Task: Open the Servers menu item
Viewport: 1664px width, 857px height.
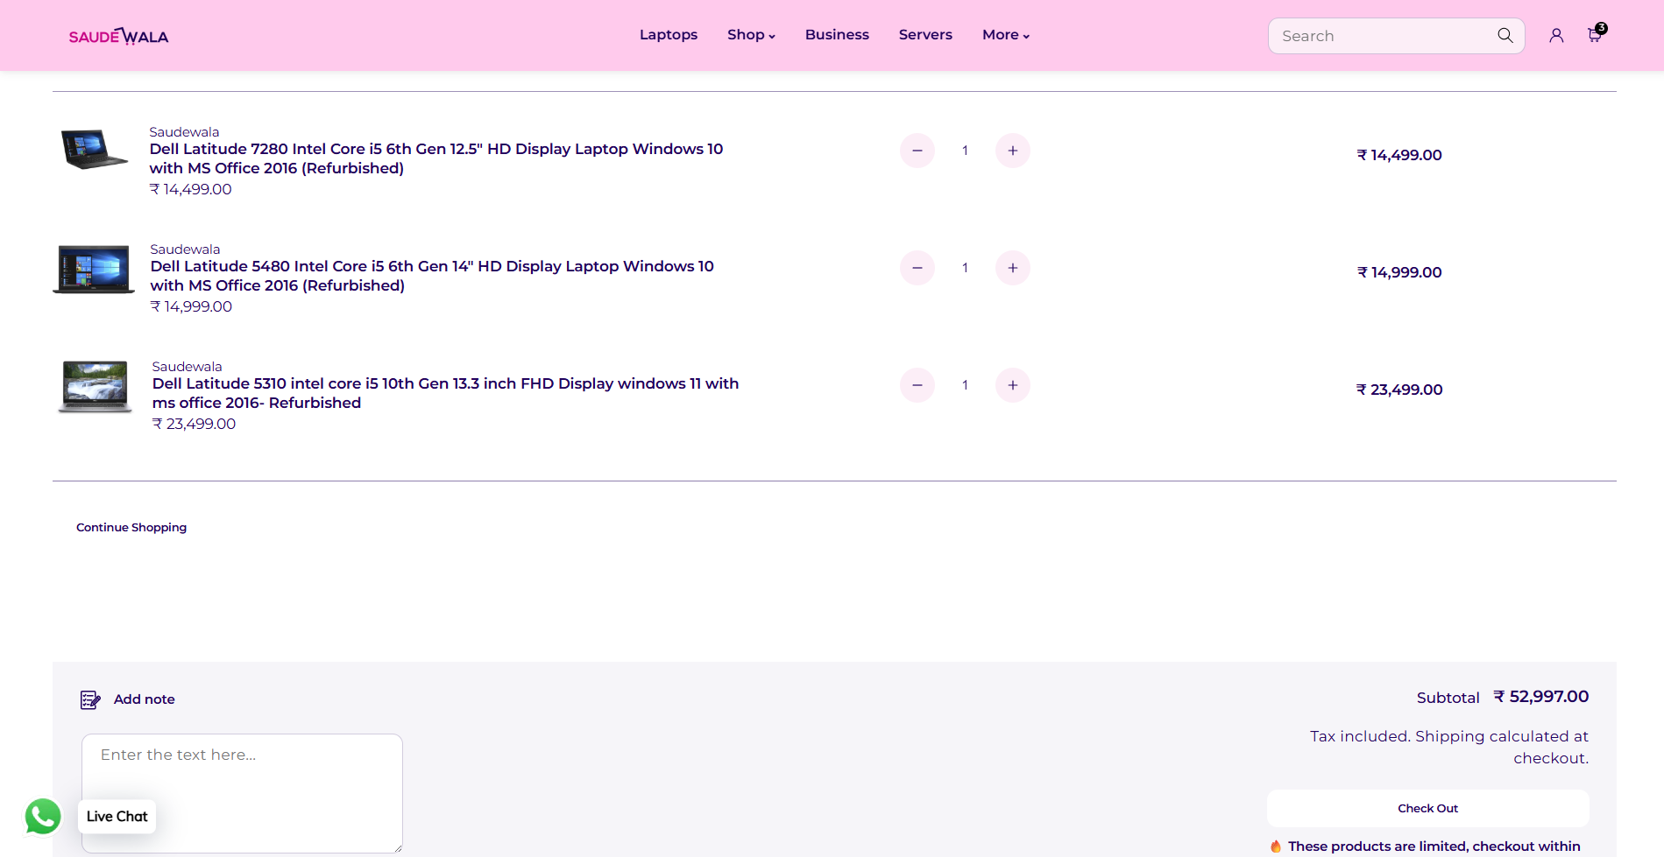Action: tap(924, 35)
